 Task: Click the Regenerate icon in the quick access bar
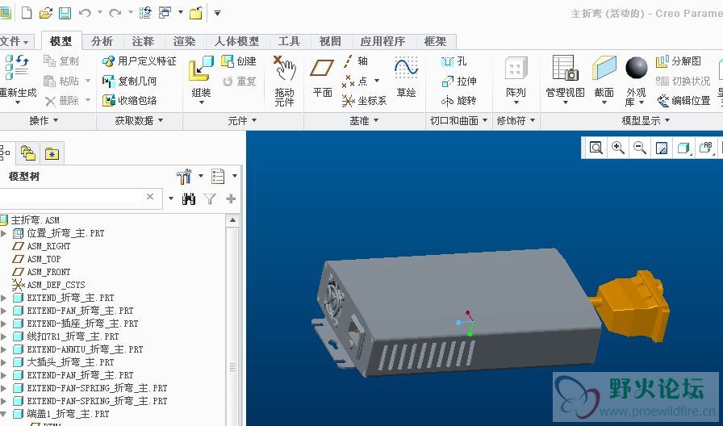click(145, 13)
